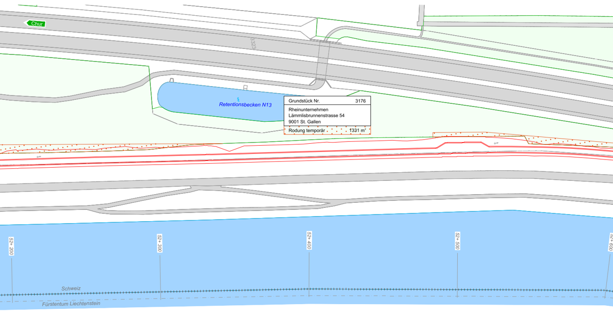Click the Grundstück Nr. label
Viewport: 613px width, 321px height.
point(304,101)
